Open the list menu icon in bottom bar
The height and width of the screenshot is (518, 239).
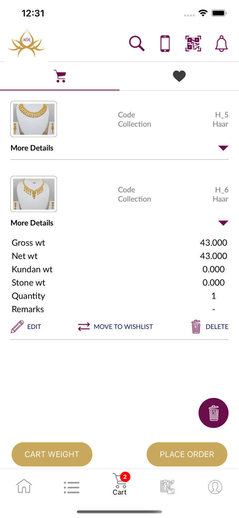[x=72, y=487]
